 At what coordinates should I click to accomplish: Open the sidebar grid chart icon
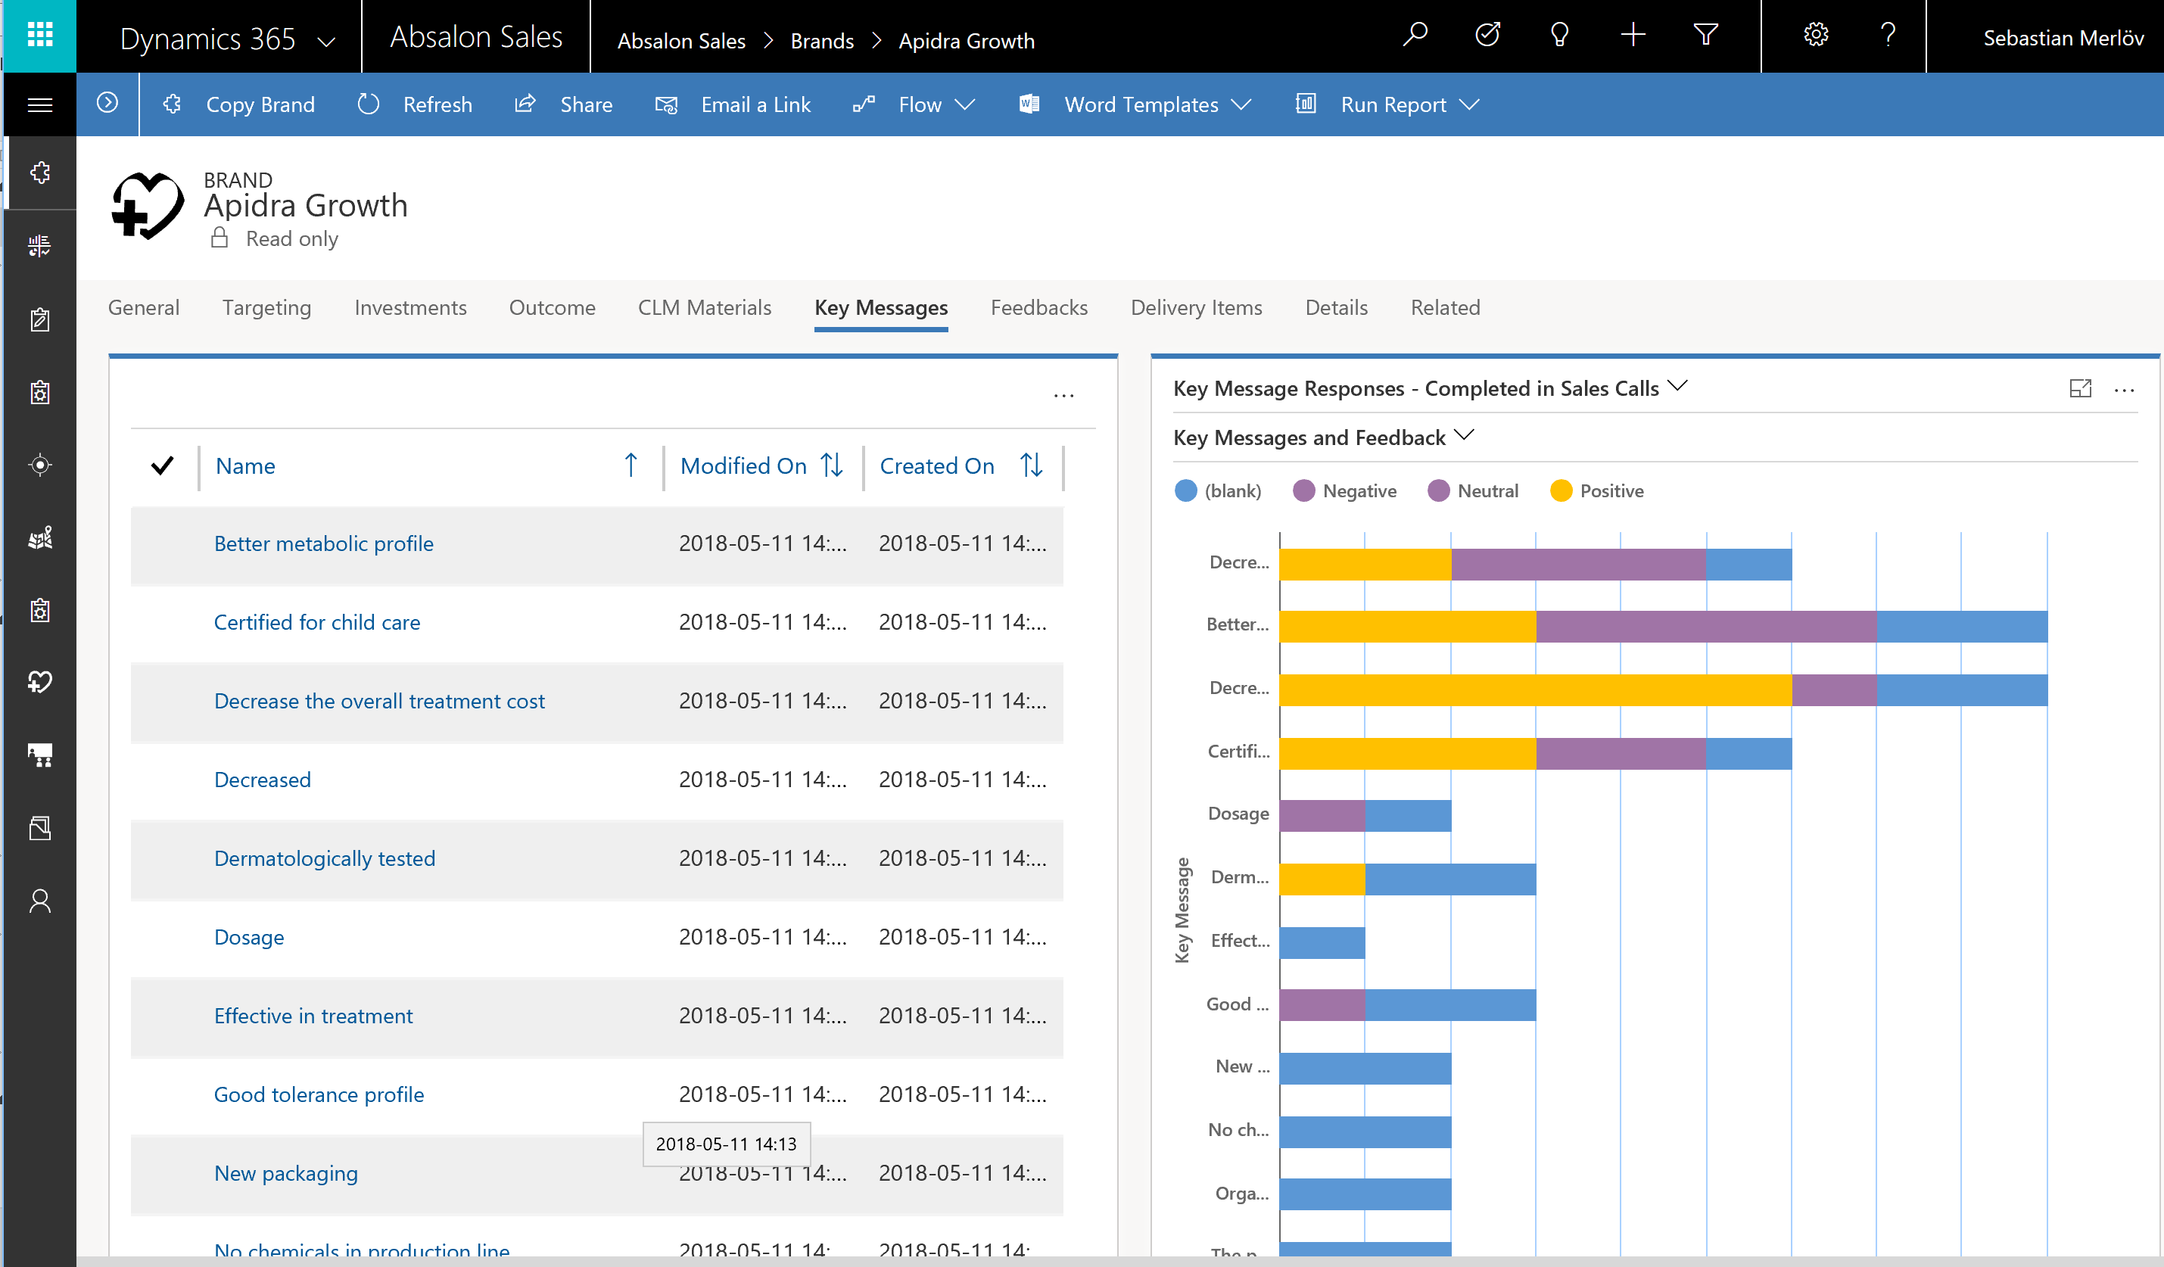point(39,247)
